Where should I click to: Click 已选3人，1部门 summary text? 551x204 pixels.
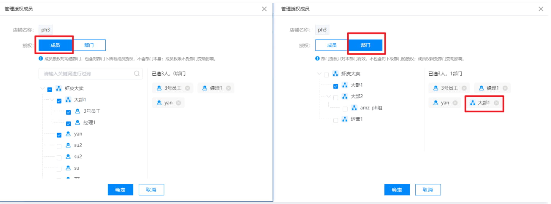[445, 74]
